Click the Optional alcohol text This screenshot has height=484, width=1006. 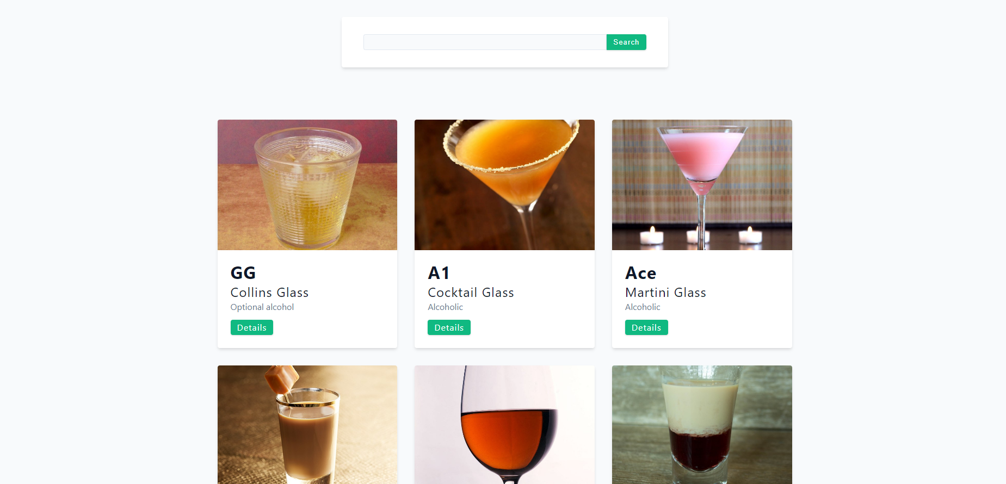(262, 307)
